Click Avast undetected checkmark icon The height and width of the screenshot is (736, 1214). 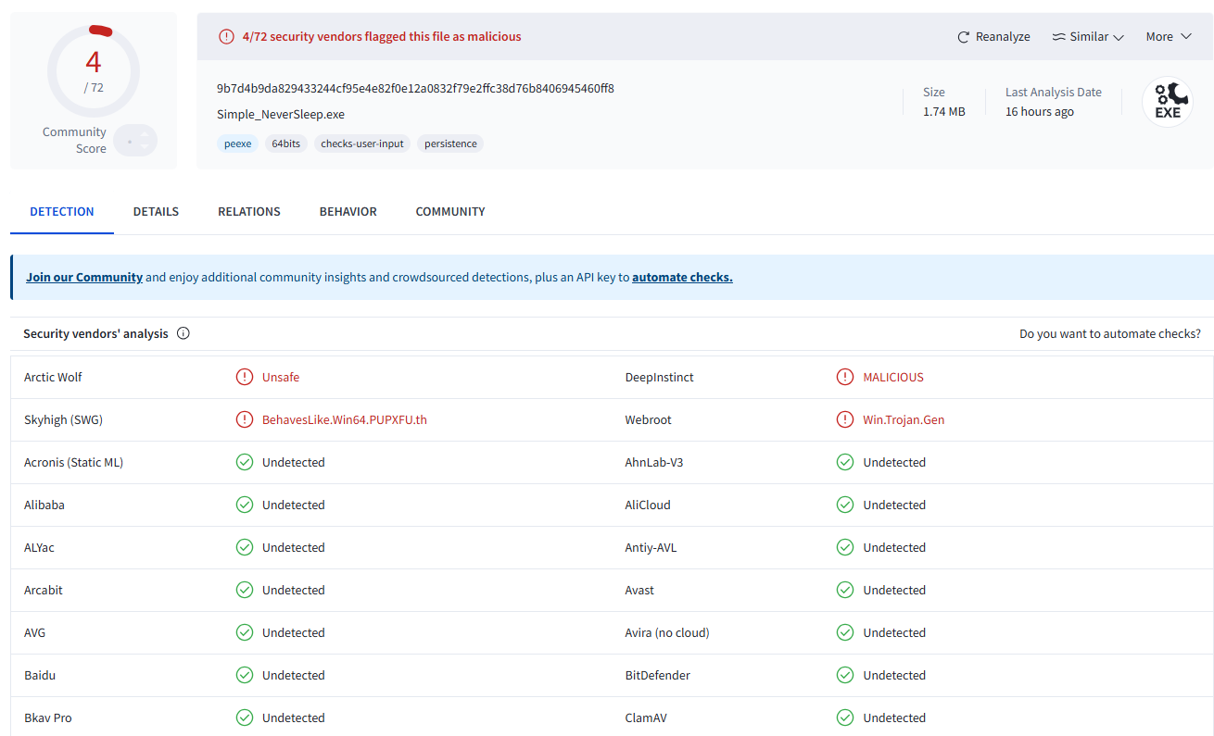click(x=845, y=590)
